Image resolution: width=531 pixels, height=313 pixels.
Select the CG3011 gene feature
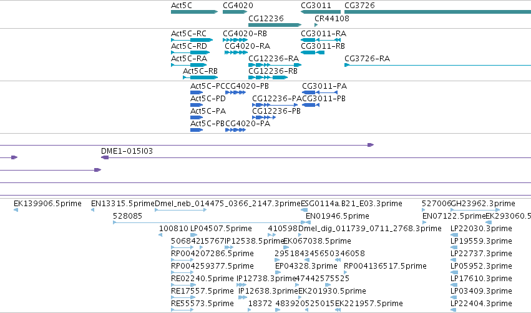pyautogui.click(x=320, y=12)
